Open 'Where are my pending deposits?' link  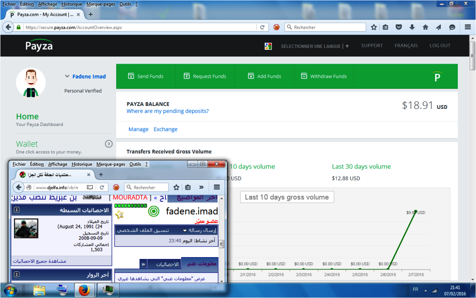point(167,111)
